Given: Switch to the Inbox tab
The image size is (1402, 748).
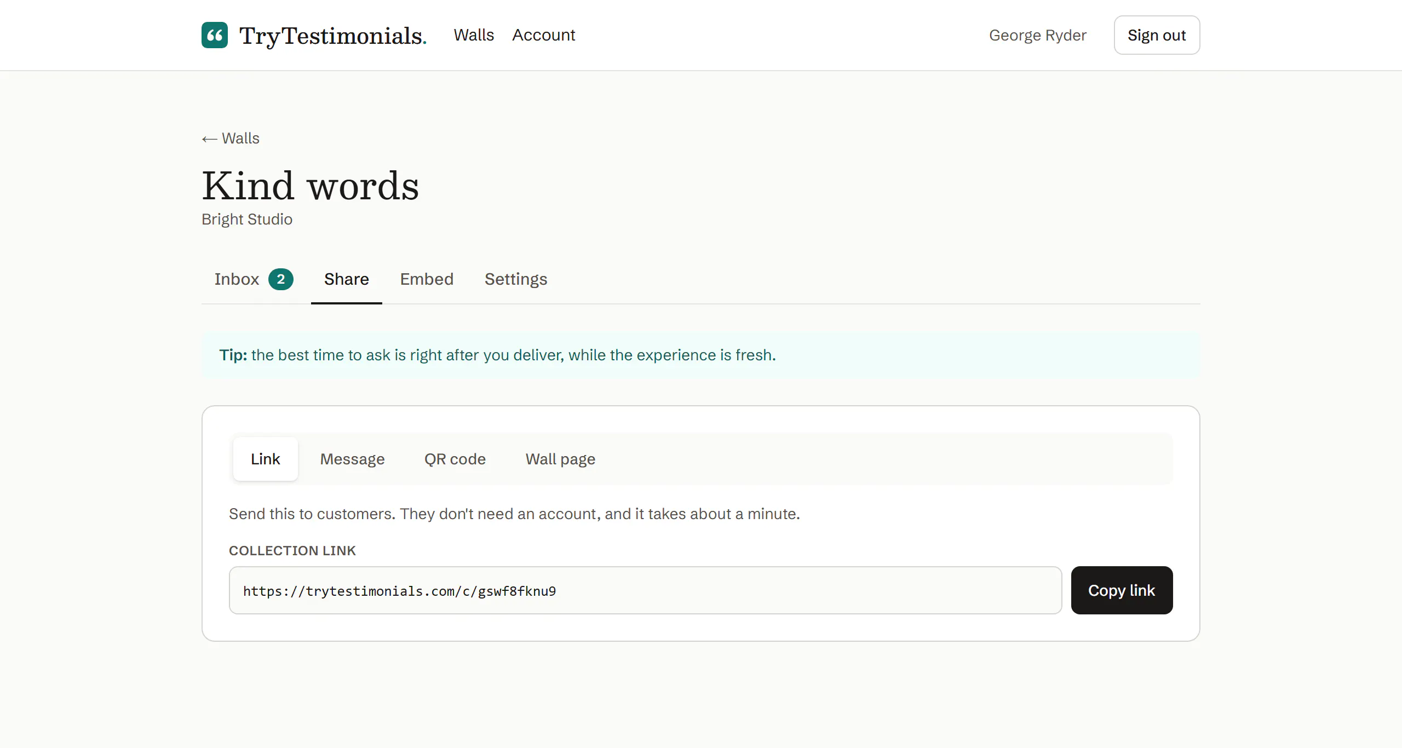Looking at the screenshot, I should (x=254, y=279).
